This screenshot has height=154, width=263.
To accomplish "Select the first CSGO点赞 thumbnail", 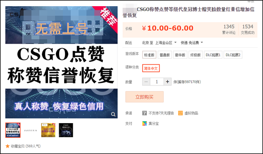I will tap(13, 130).
